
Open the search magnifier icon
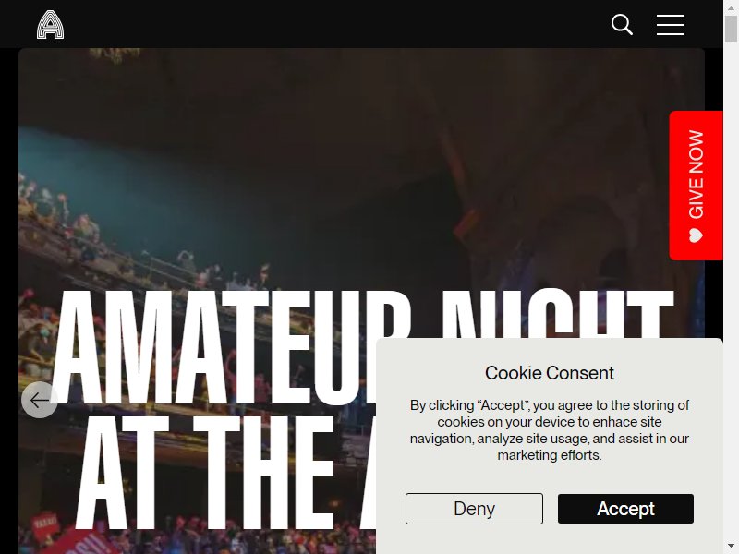pos(622,25)
